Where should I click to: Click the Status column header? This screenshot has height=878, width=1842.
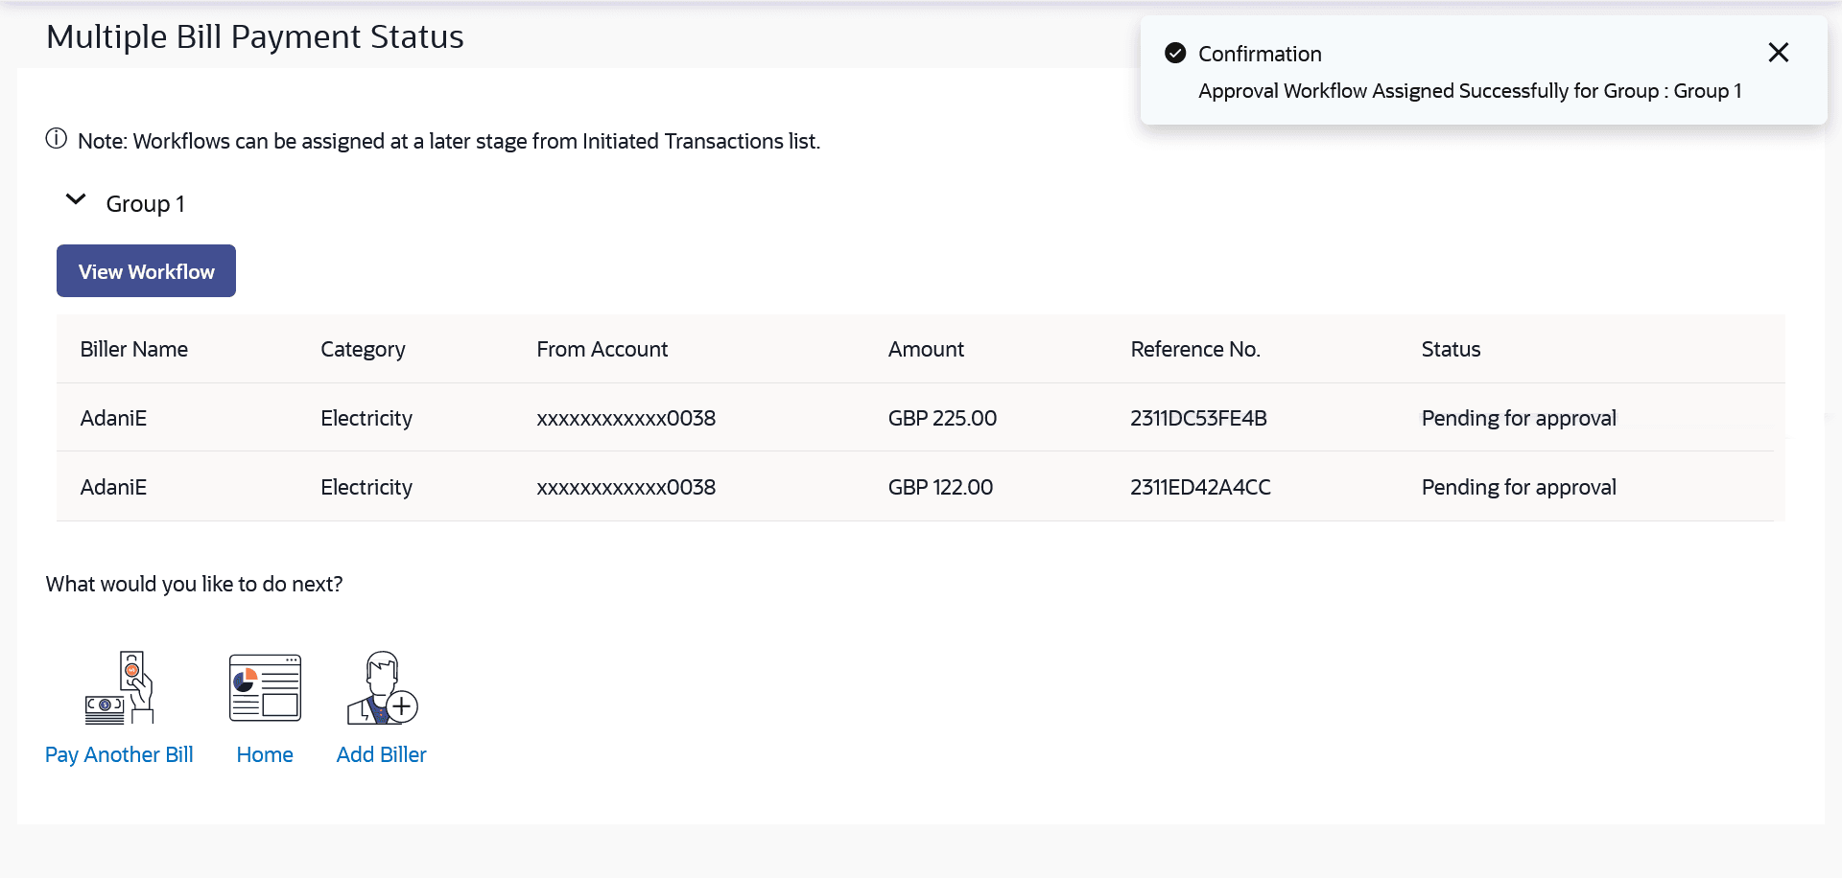pyautogui.click(x=1451, y=350)
